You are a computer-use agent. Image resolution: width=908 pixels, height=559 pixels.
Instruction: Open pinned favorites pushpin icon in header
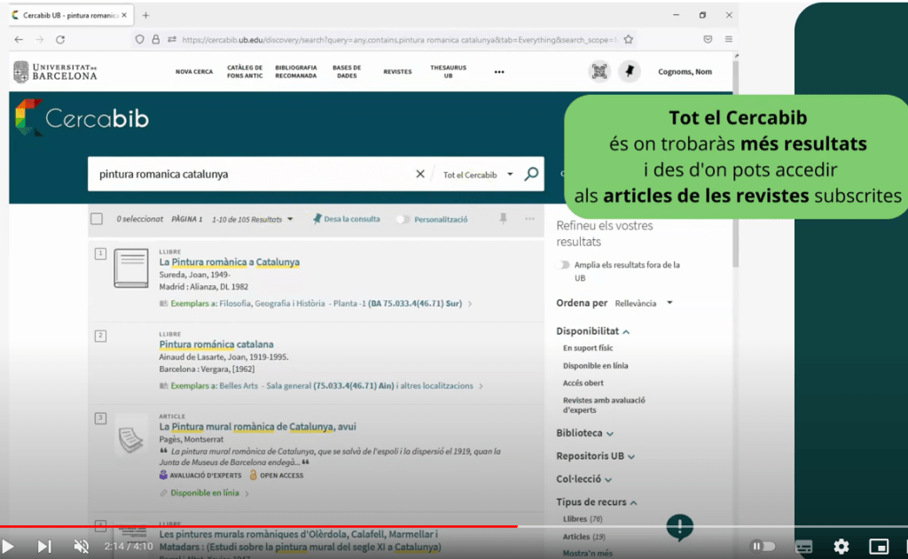629,72
